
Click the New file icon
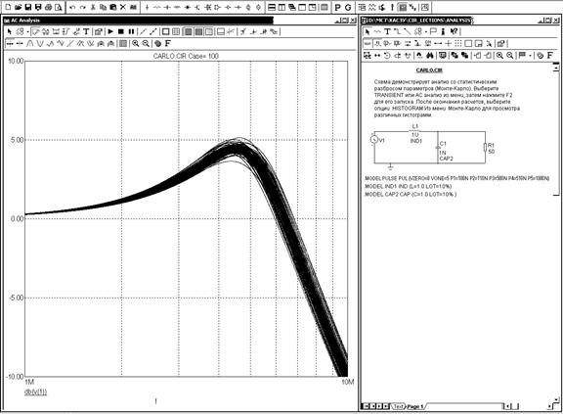point(8,7)
